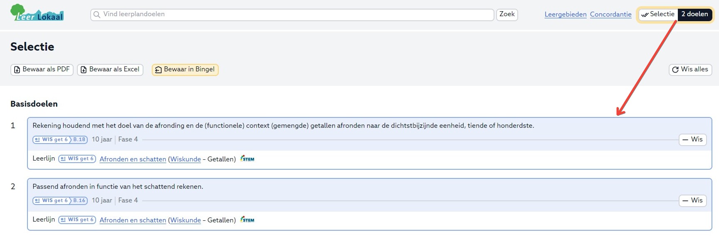
Task: Click the Leer Lokaal logo
Action: pos(37,13)
